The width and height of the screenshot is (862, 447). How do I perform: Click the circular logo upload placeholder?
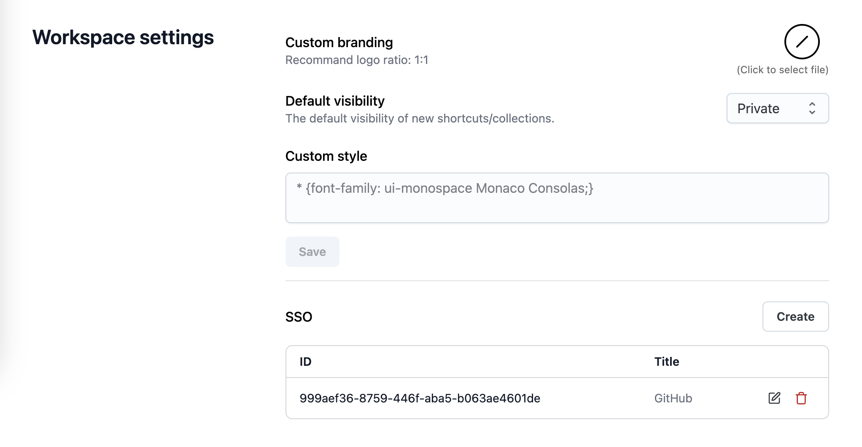point(802,42)
